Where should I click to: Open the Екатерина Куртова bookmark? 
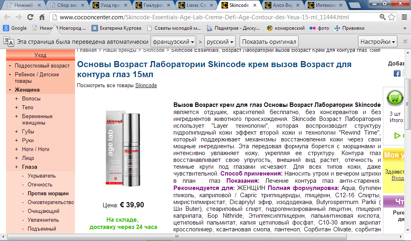coord(116,28)
